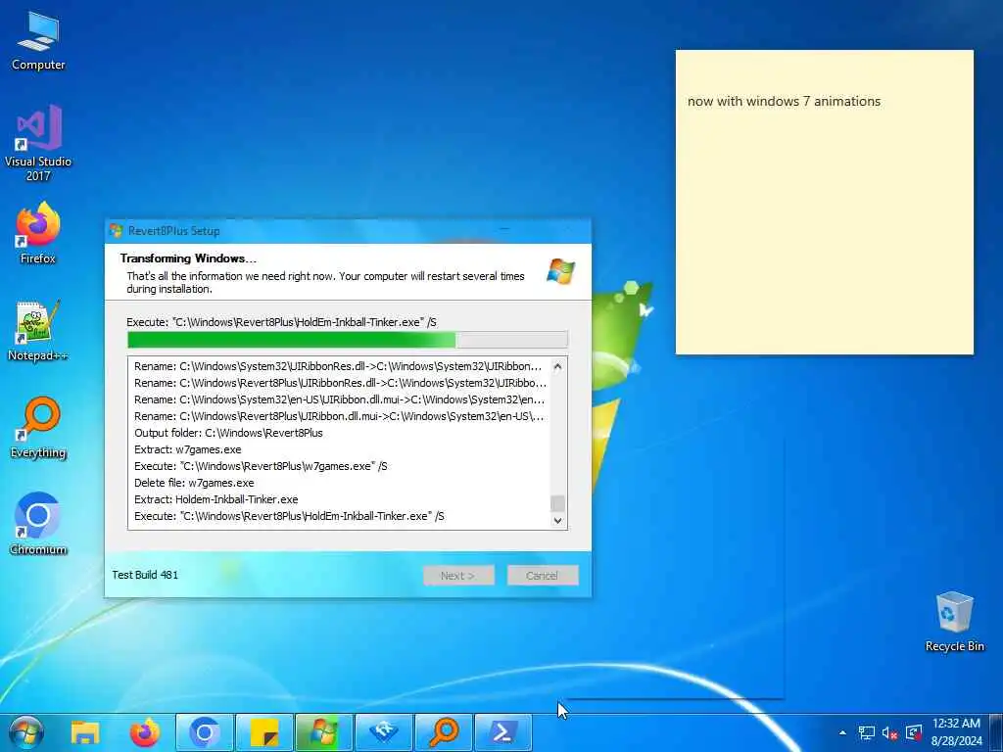1003x752 pixels.
Task: Open File Explorer from the taskbar
Action: point(85,732)
